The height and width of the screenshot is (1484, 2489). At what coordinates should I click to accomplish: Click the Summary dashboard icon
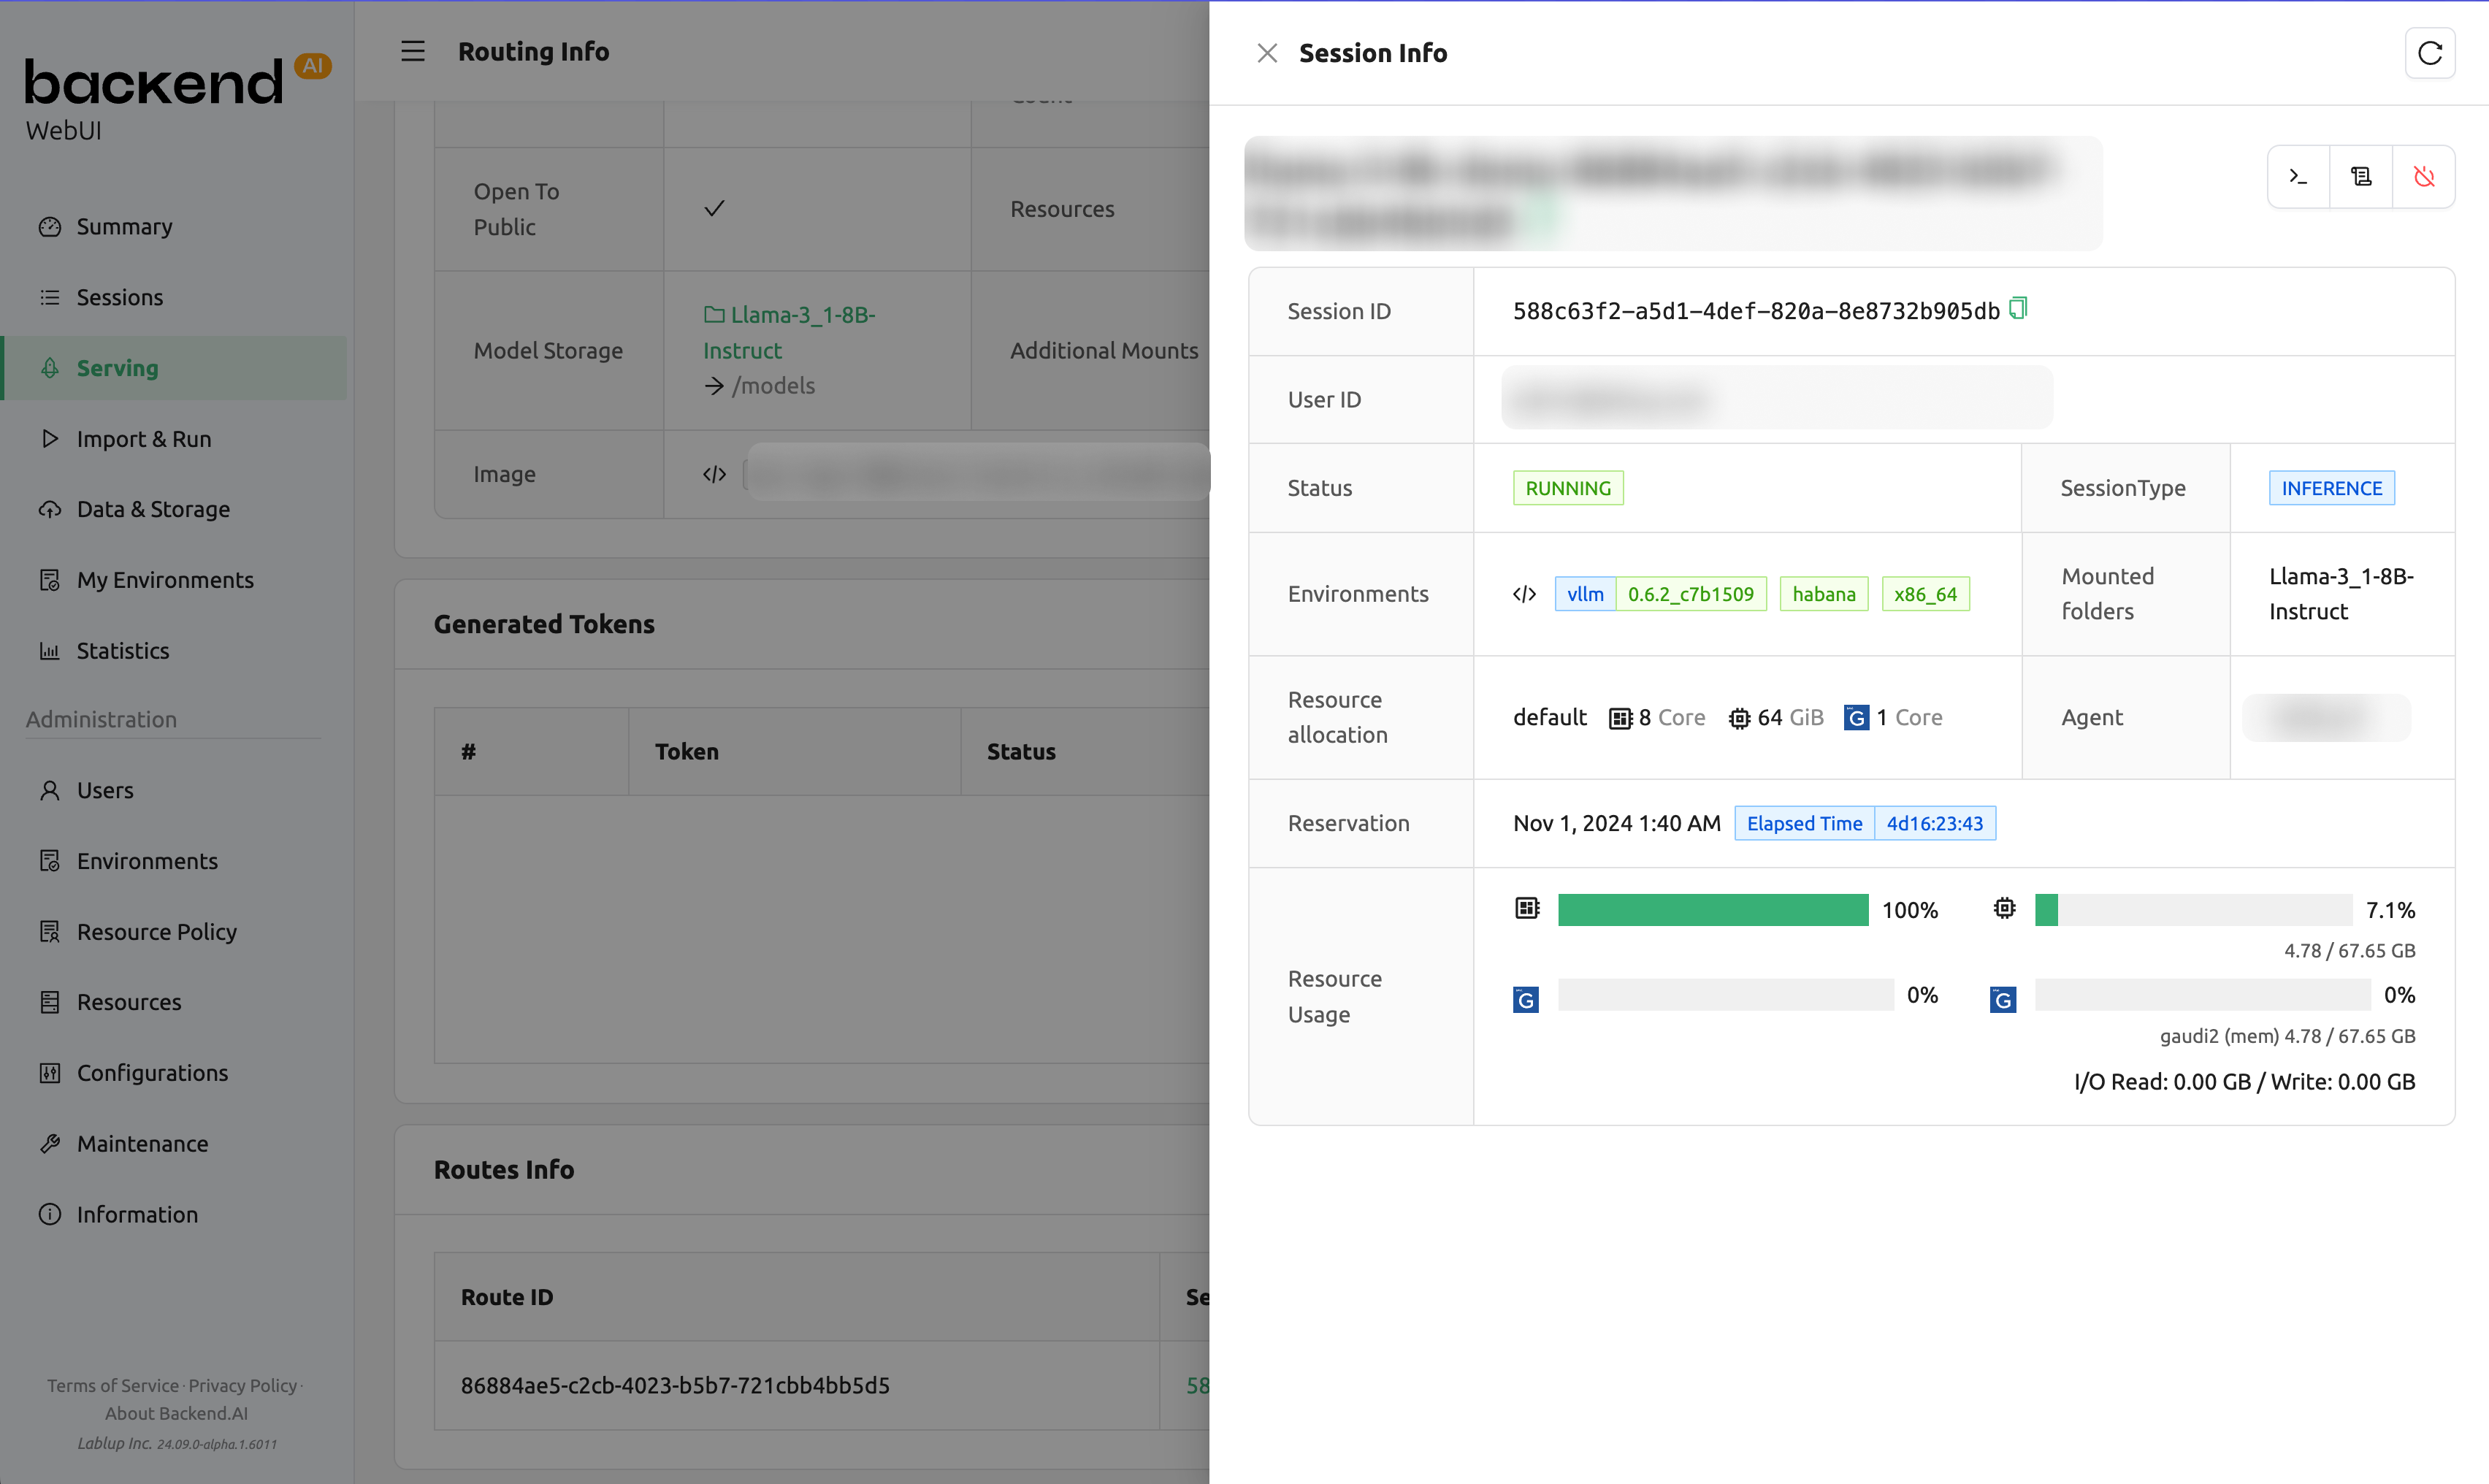click(x=49, y=227)
